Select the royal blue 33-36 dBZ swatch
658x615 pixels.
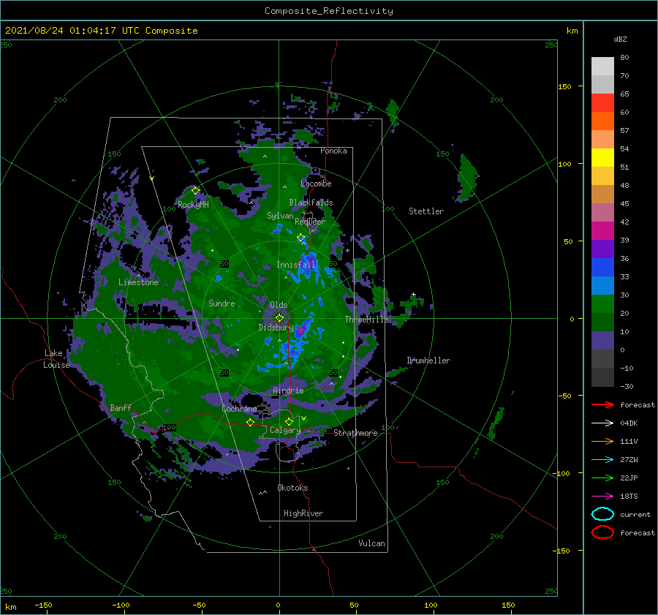(x=602, y=268)
